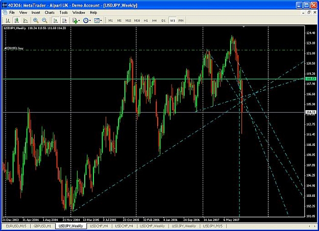Select the M5 timeframe

tap(119, 20)
